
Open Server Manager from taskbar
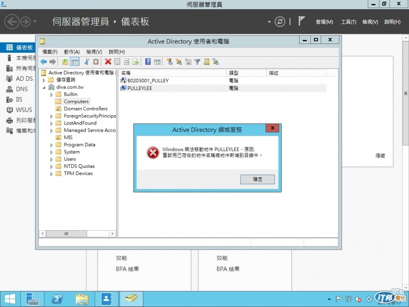32,299
